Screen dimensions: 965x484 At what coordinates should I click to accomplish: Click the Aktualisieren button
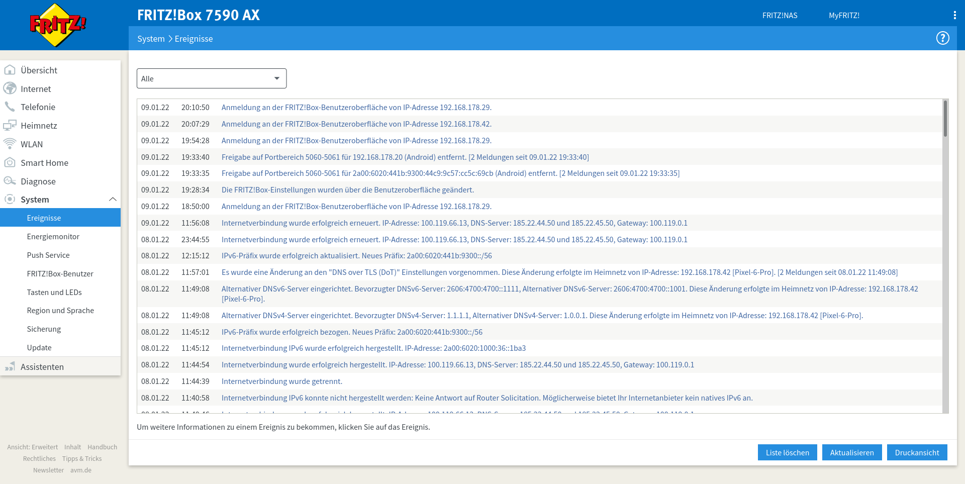[851, 452]
